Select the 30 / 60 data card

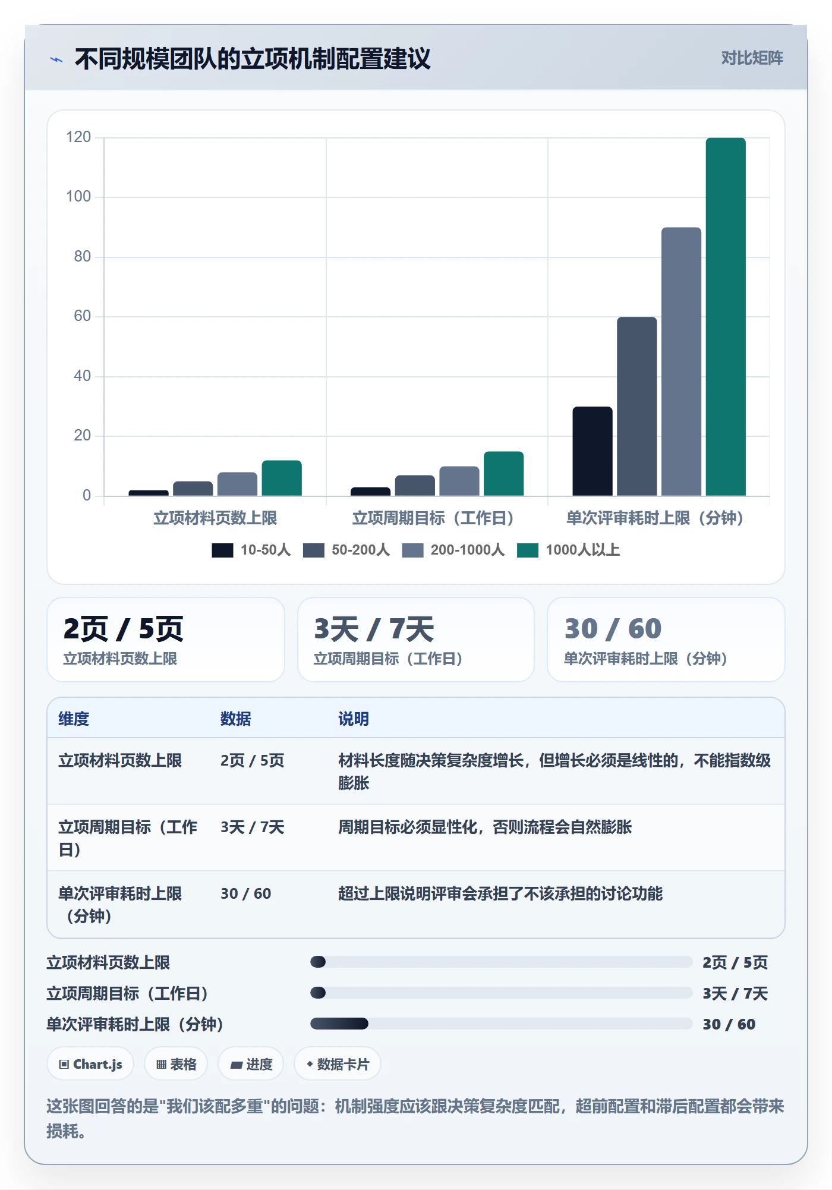(x=666, y=640)
